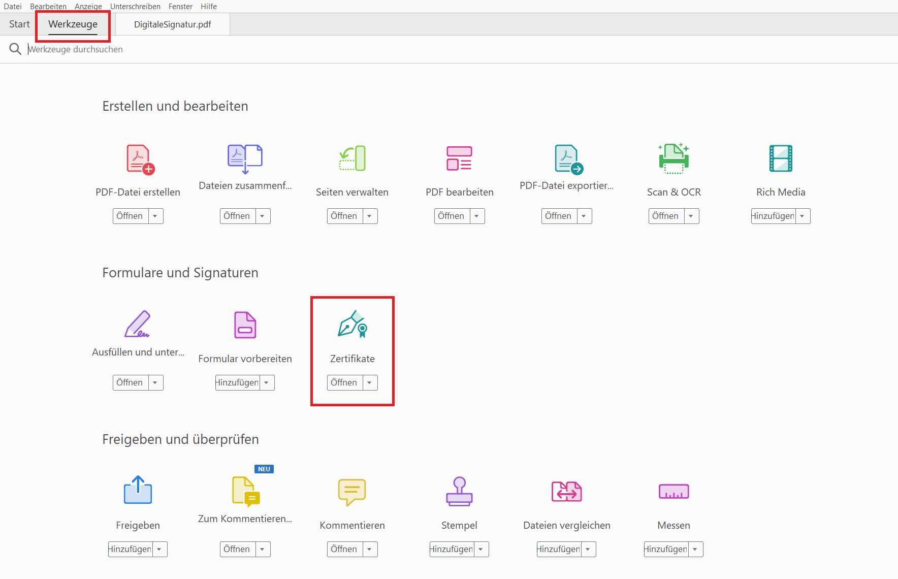This screenshot has height=579, width=898.
Task: Click the NEU badge above Zum Kommentieren
Action: click(x=264, y=469)
